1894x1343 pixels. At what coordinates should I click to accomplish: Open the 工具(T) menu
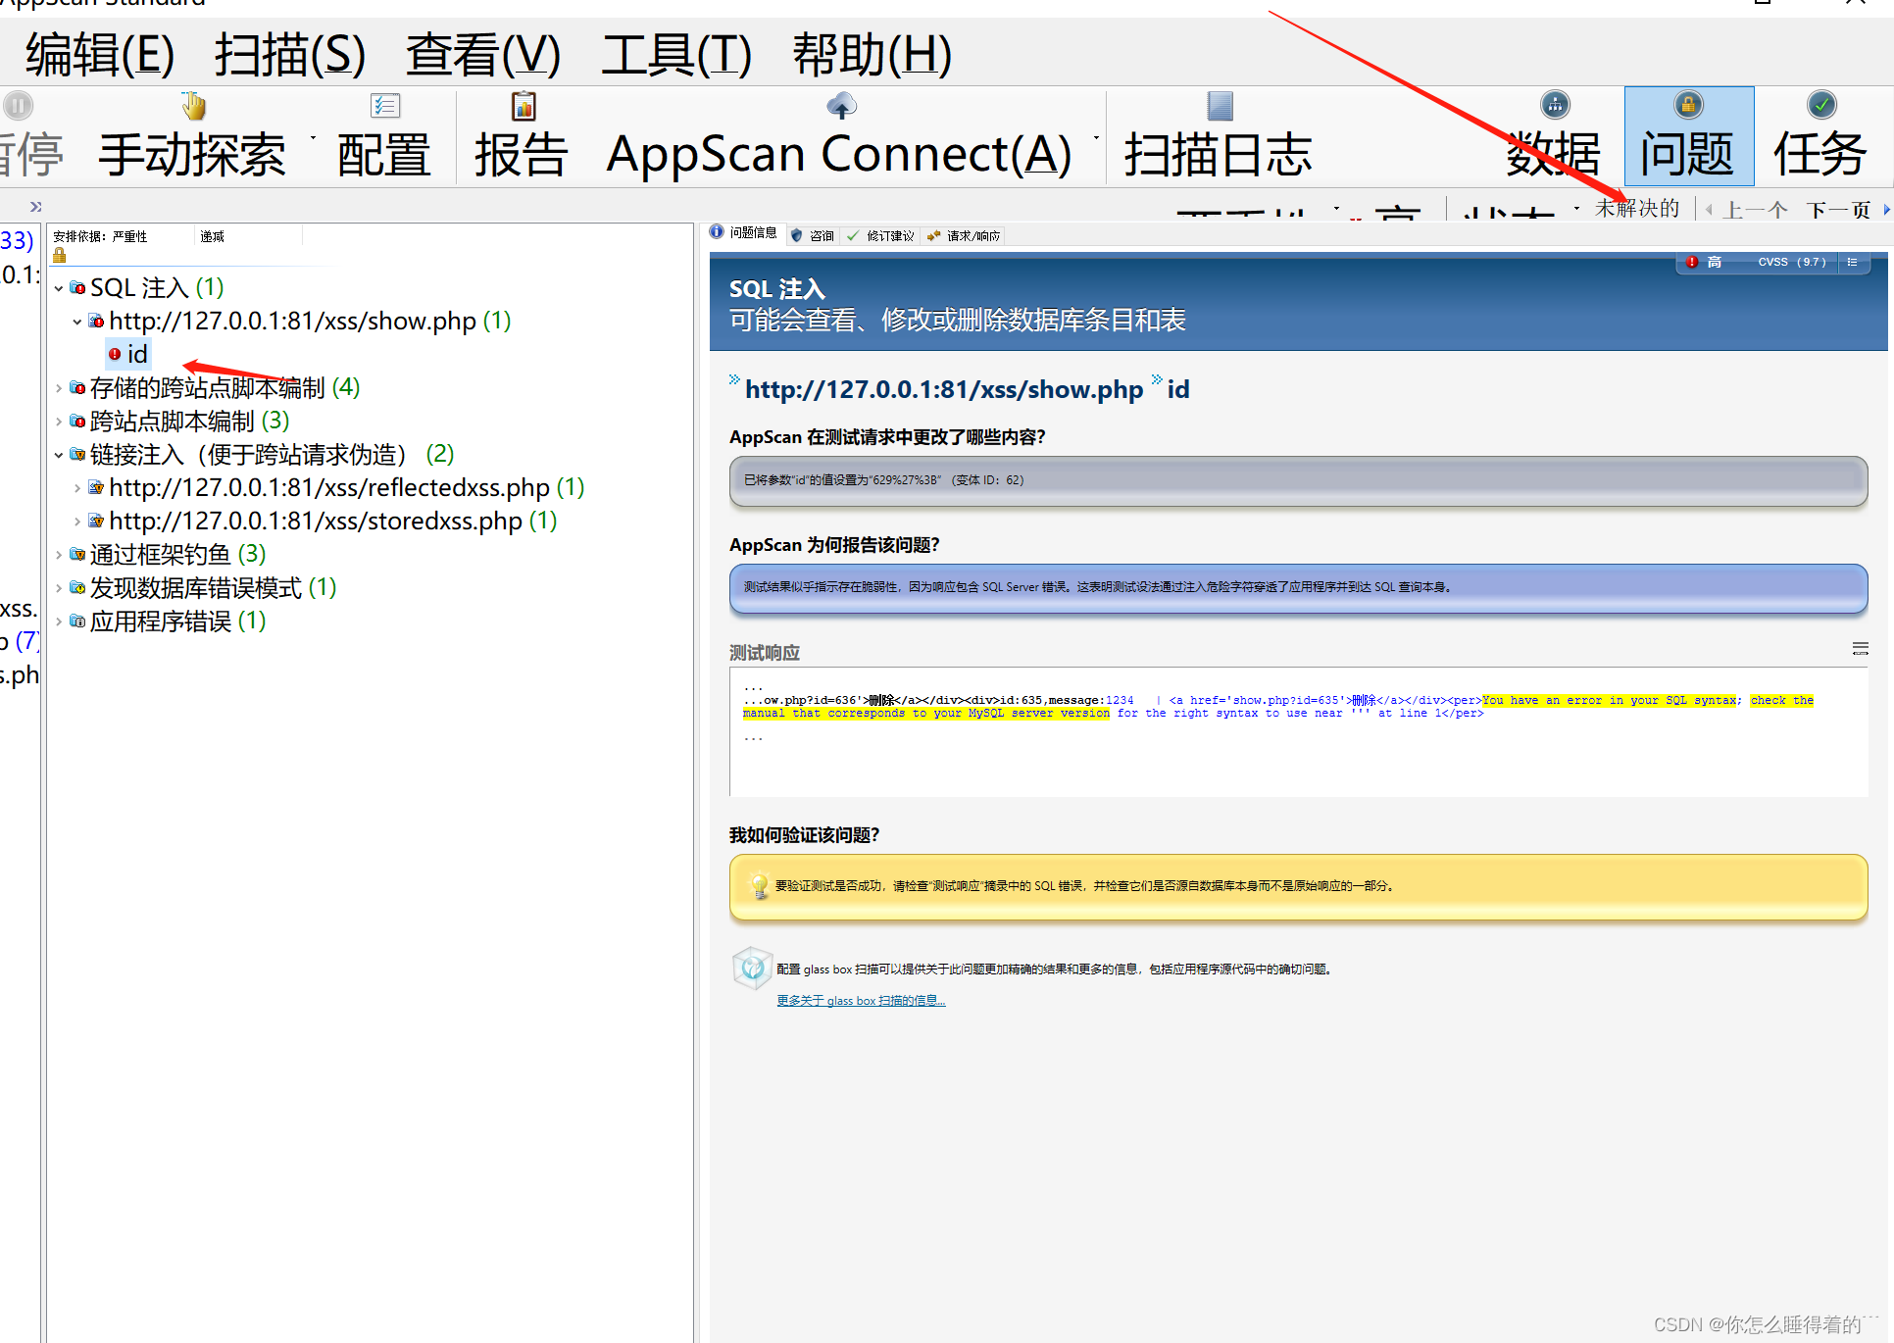676,56
